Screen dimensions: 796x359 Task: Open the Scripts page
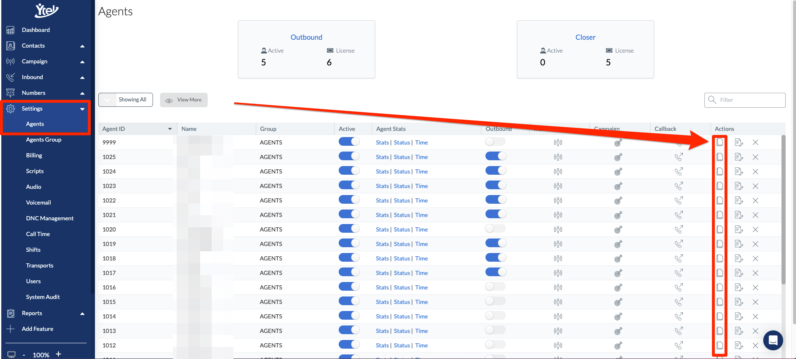coord(35,171)
